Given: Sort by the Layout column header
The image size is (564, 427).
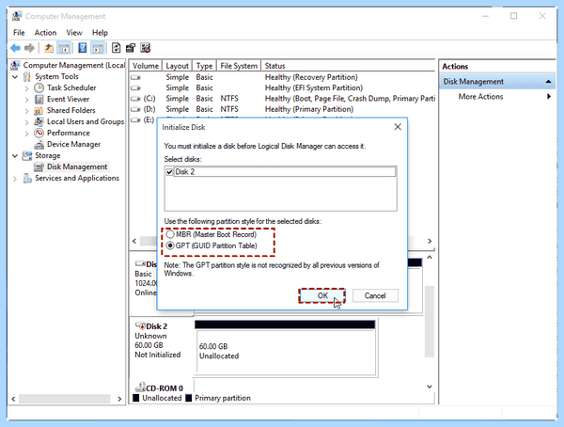Looking at the screenshot, I should [178, 66].
